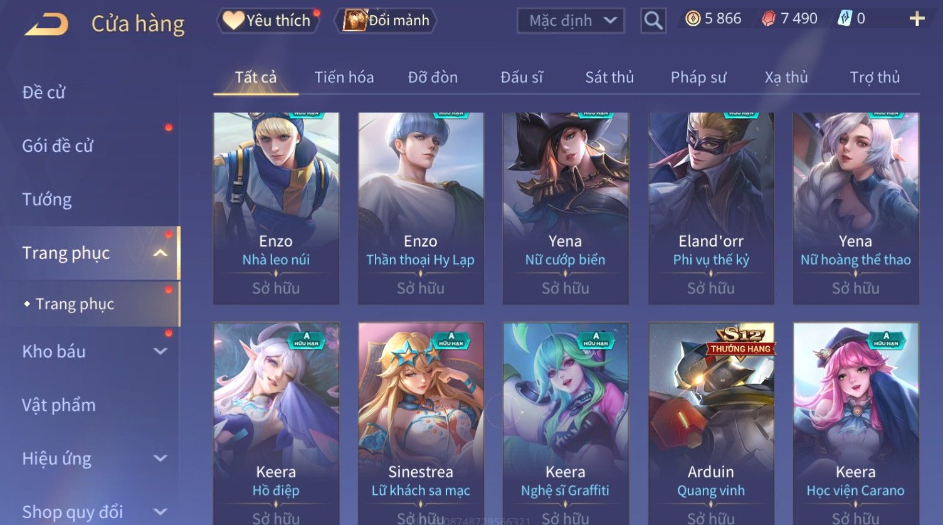943x525 pixels.
Task: Open the Mặc định sort dropdown
Action: [571, 21]
